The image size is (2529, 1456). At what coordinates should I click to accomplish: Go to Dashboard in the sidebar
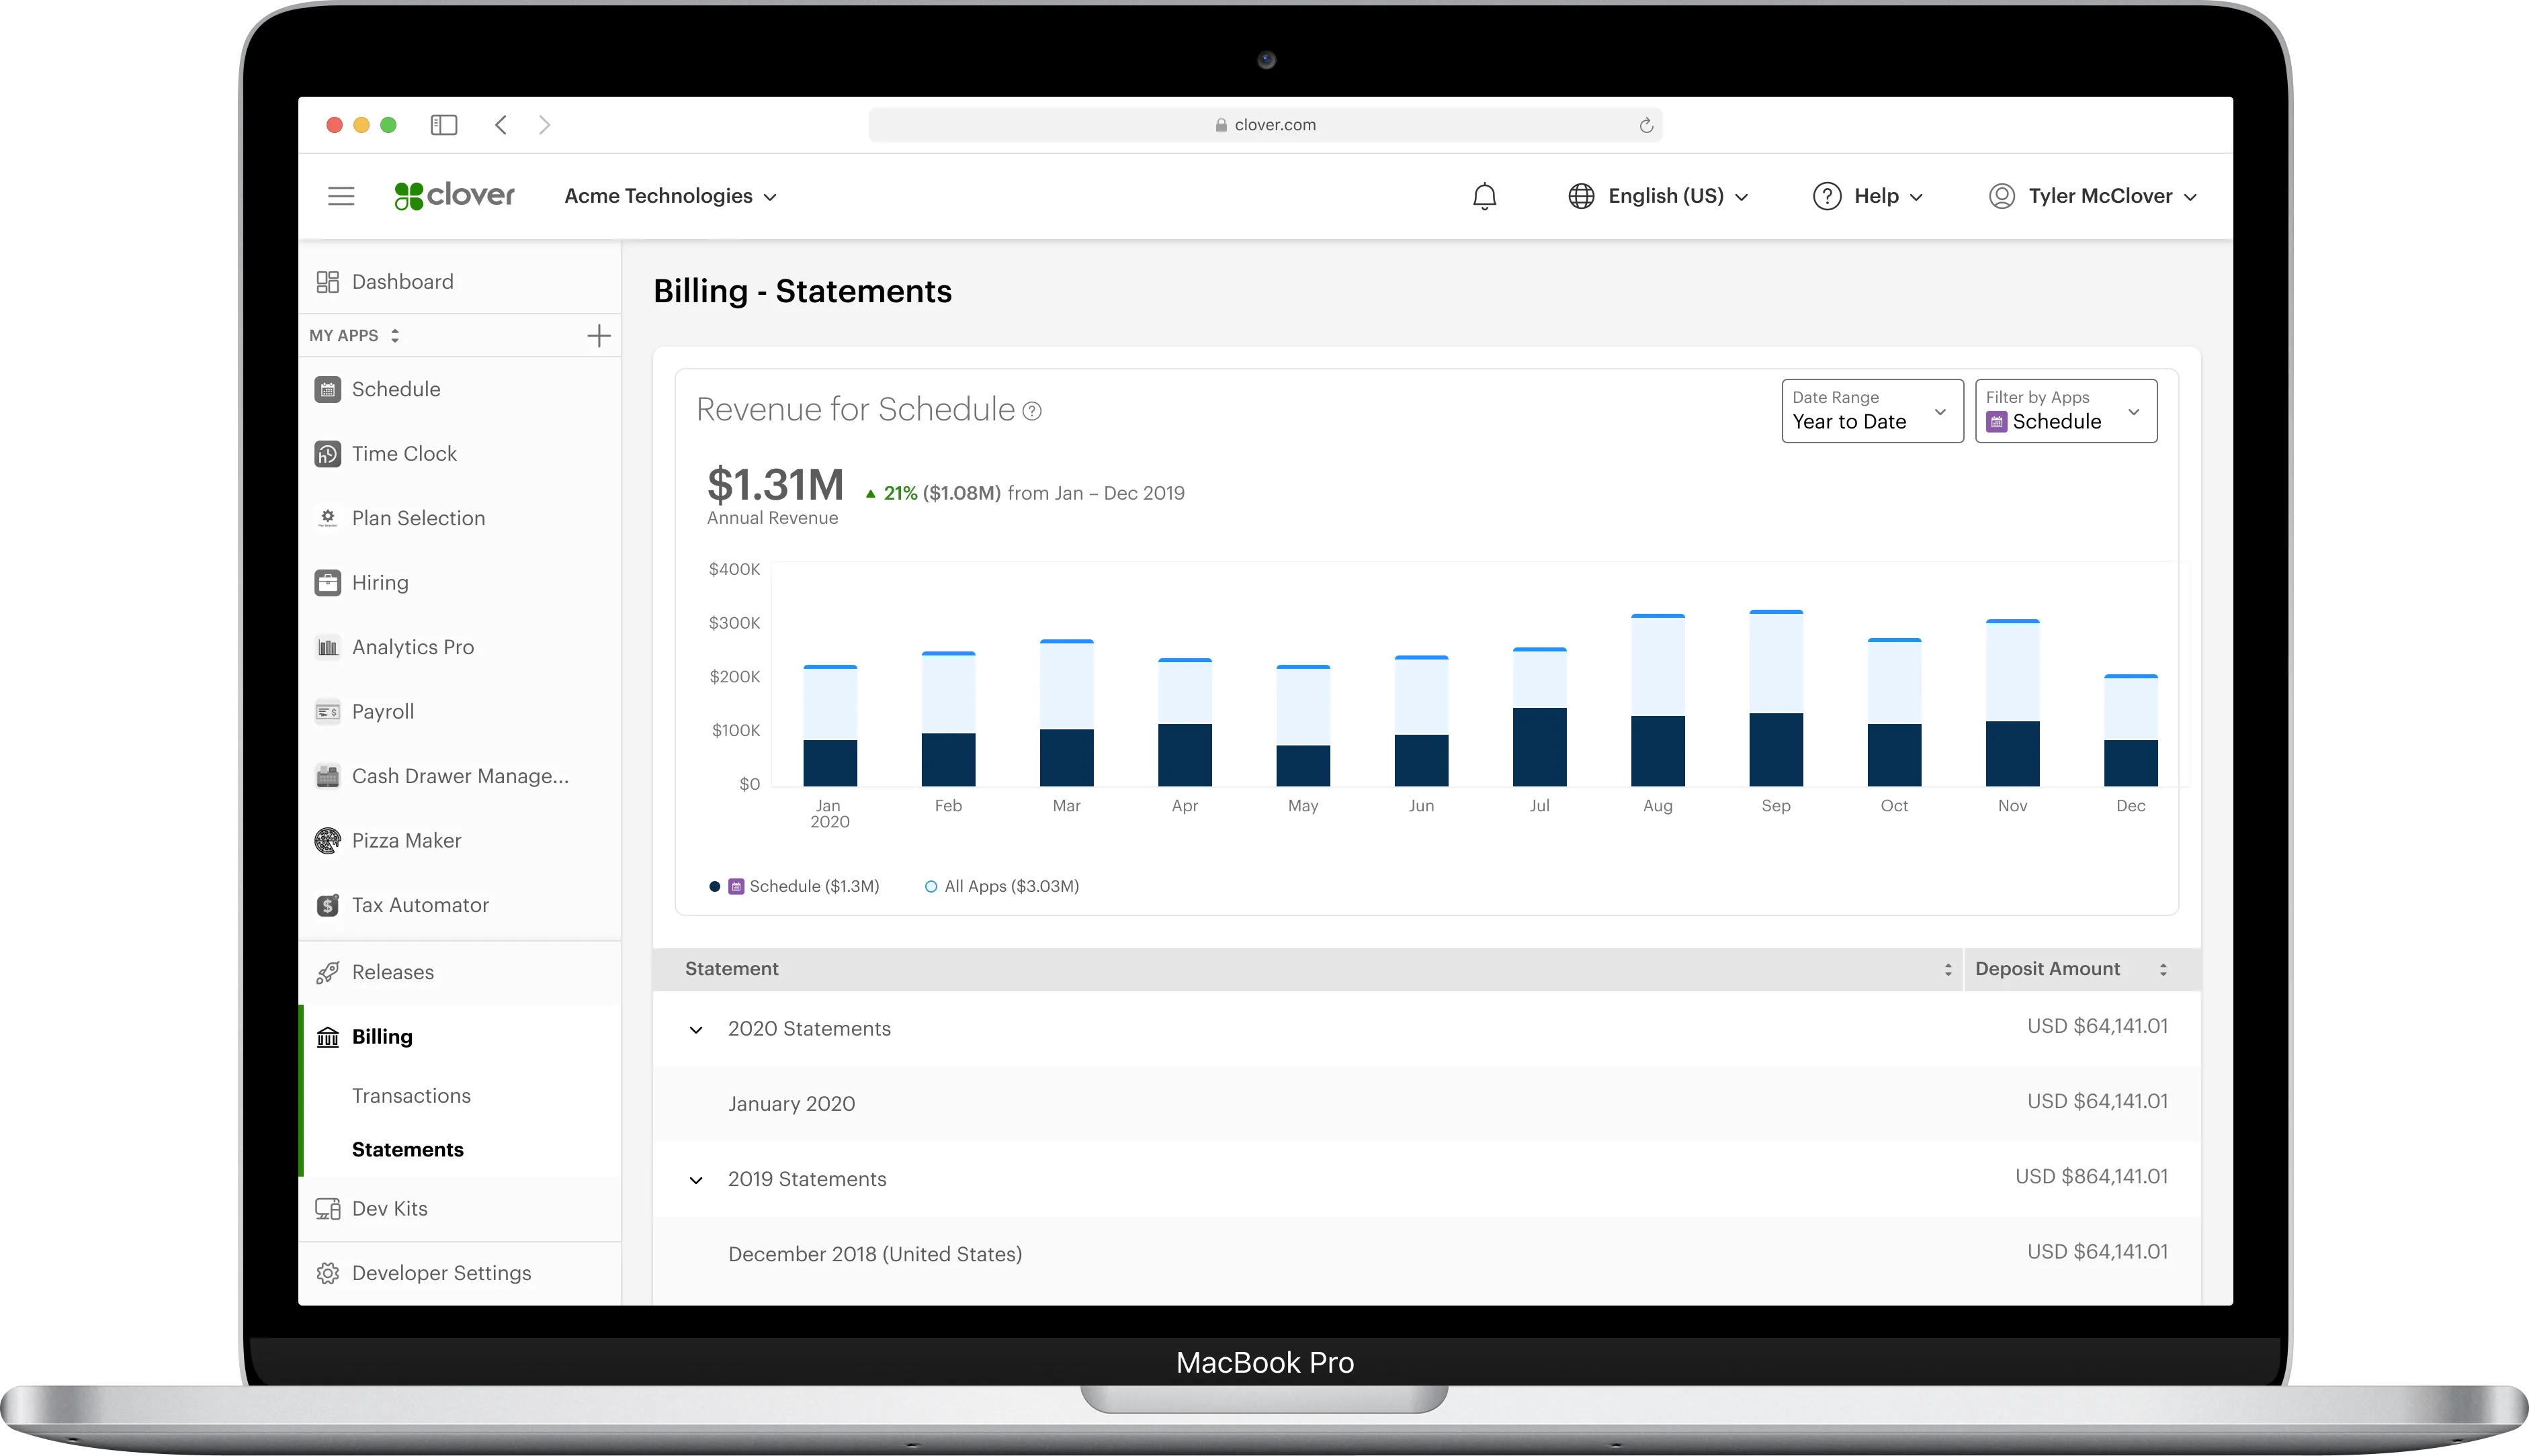[402, 282]
